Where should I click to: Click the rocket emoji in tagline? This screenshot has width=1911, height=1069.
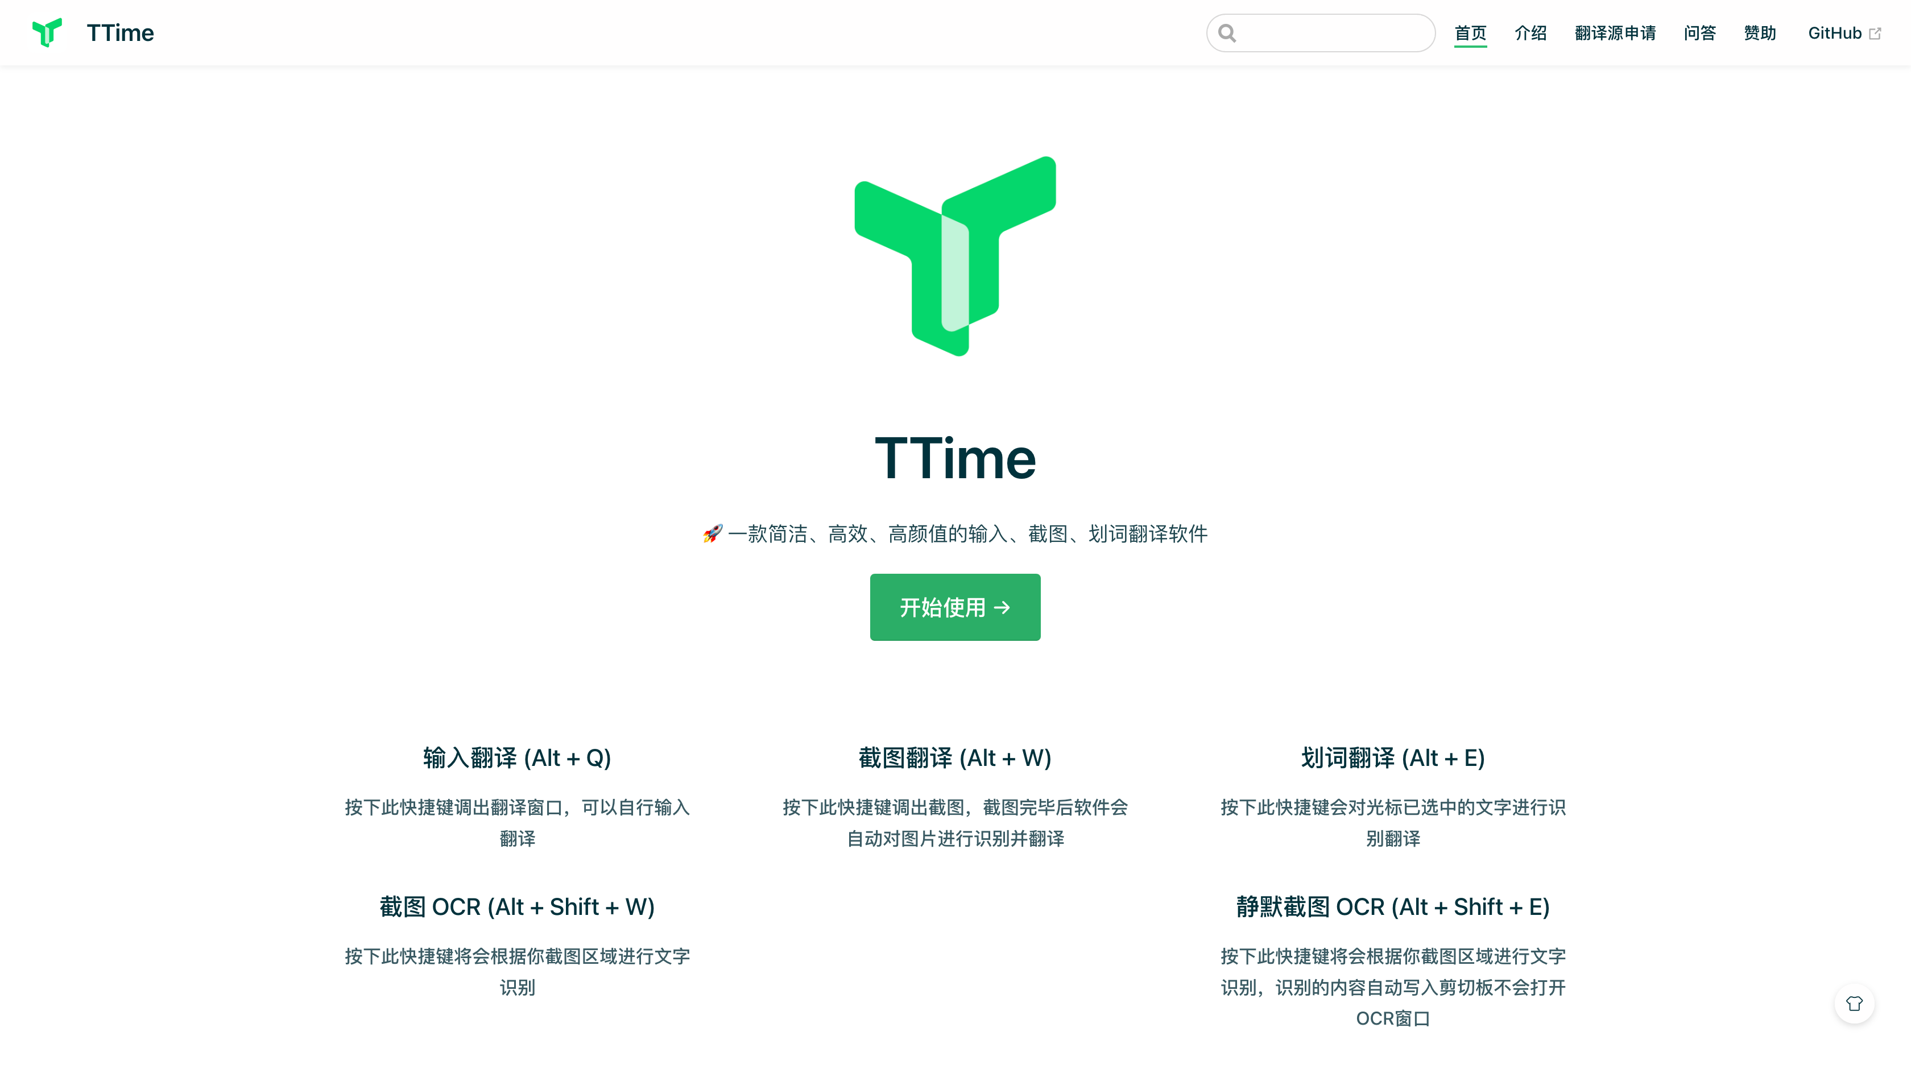coord(712,533)
